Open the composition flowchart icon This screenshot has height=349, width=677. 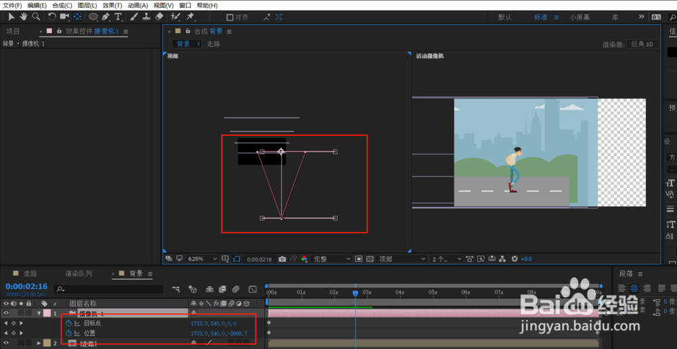(x=502, y=259)
